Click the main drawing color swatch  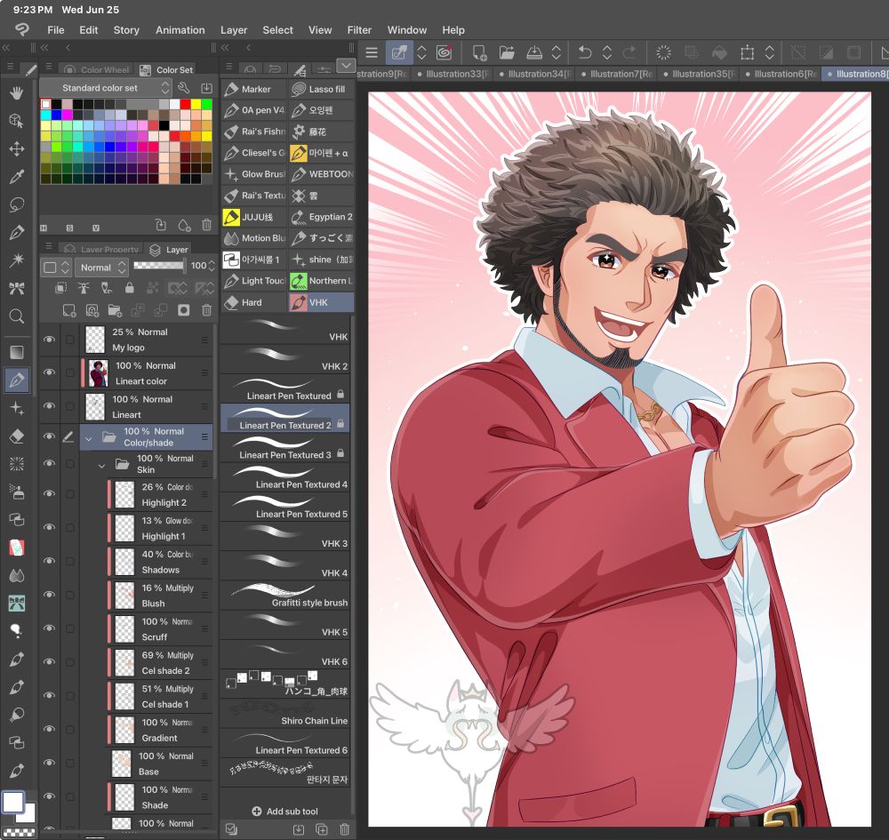tap(13, 802)
